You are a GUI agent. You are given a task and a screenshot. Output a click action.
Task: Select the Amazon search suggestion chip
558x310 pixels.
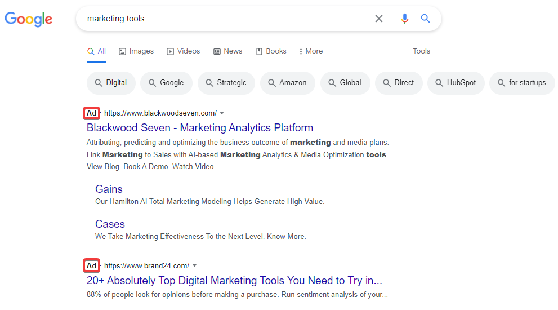click(x=287, y=83)
